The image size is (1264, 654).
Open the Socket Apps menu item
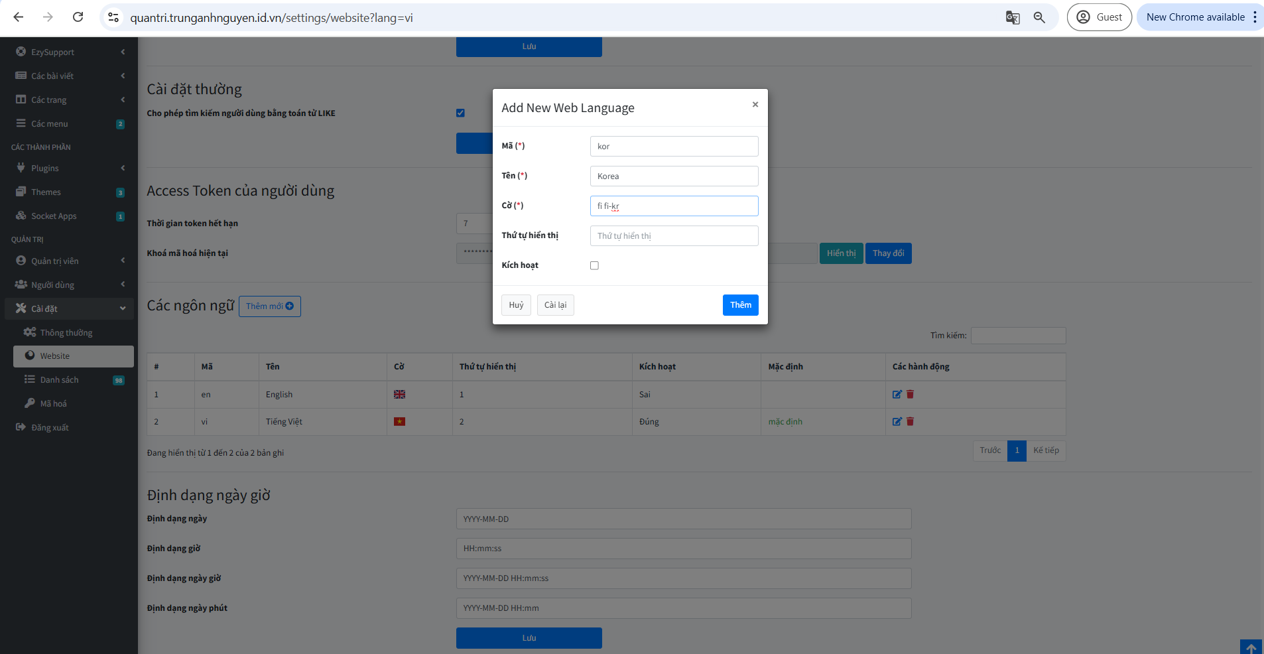[69, 216]
